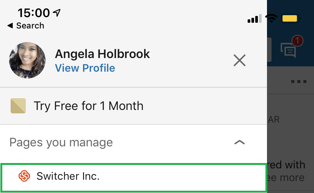Screen dimensions: 314x193
Task: Tap the cellular signal bars icon
Action: 253,19
